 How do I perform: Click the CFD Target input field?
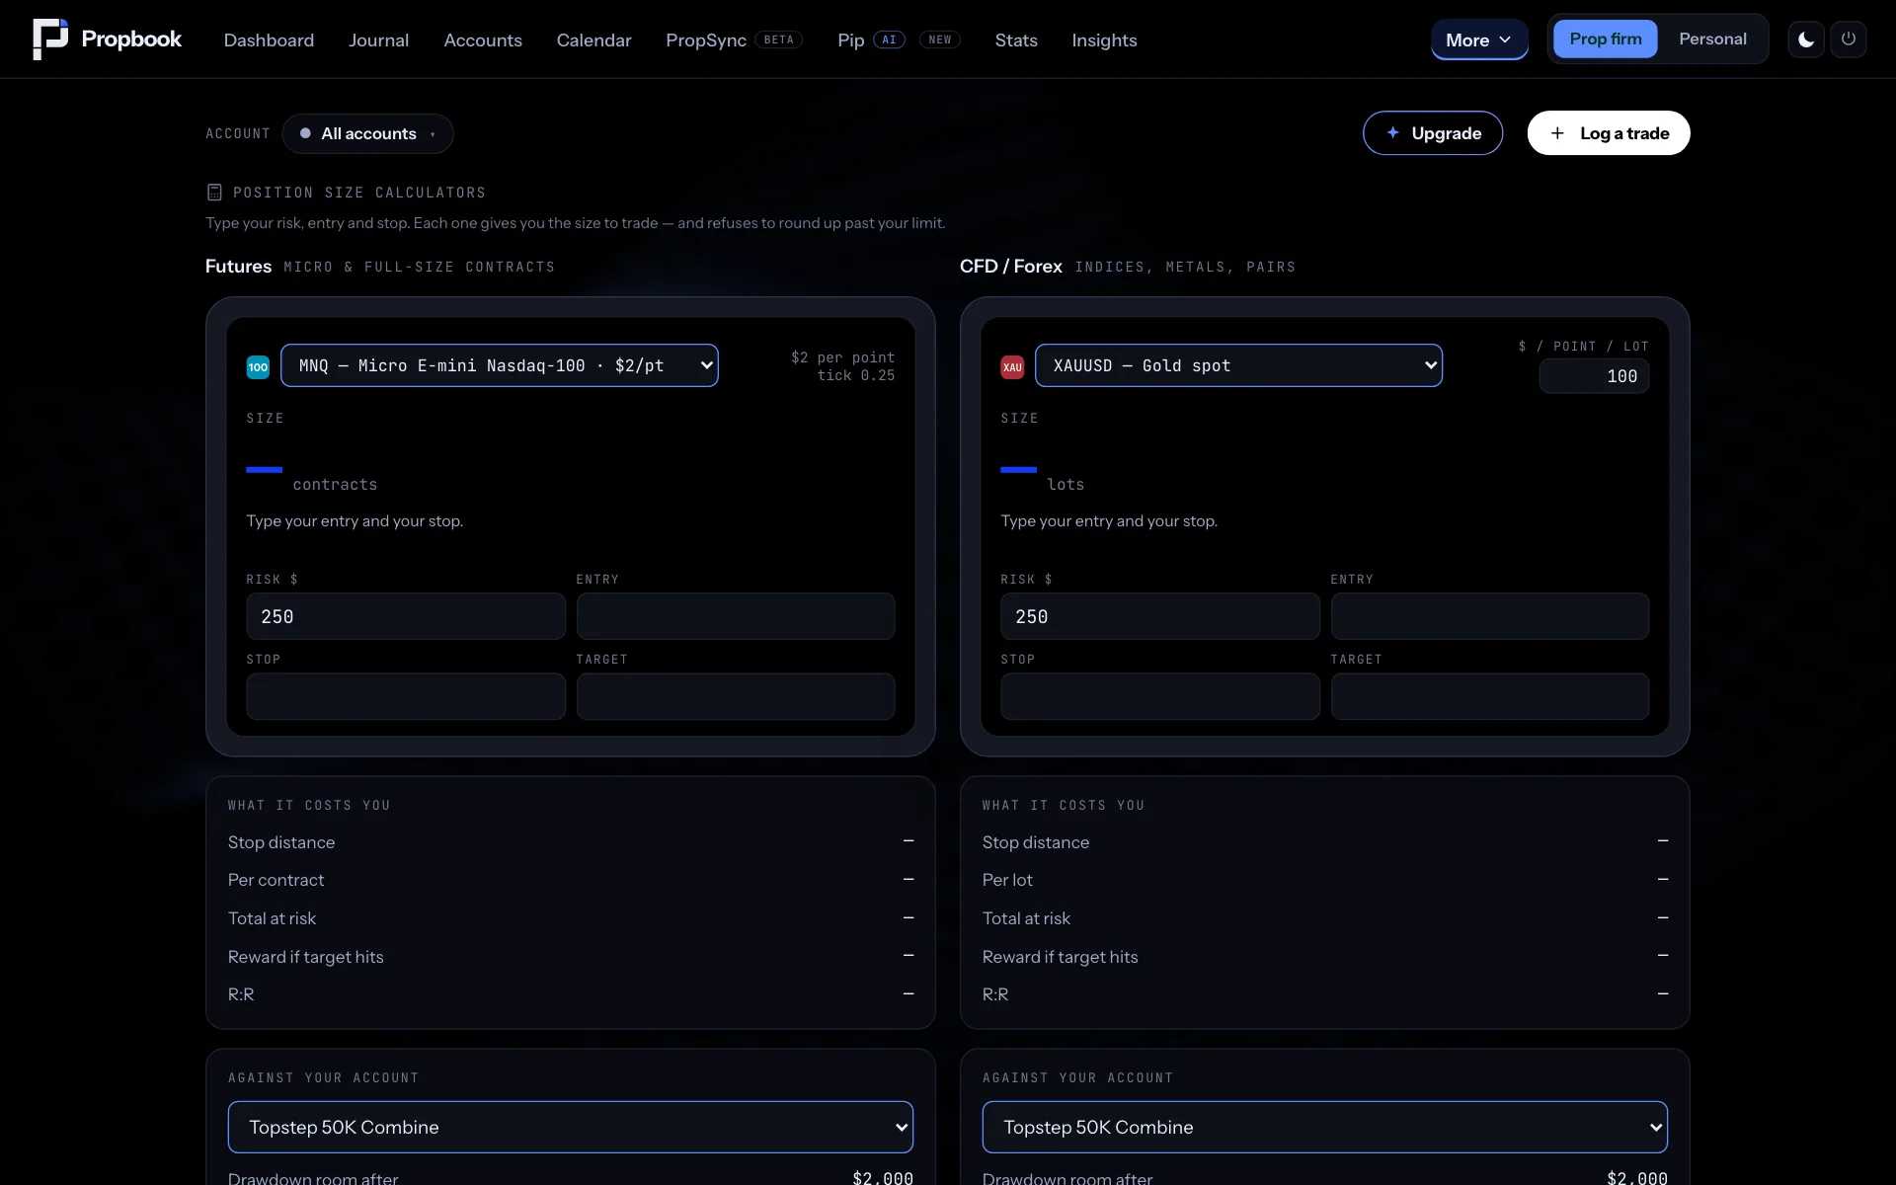pos(1490,696)
